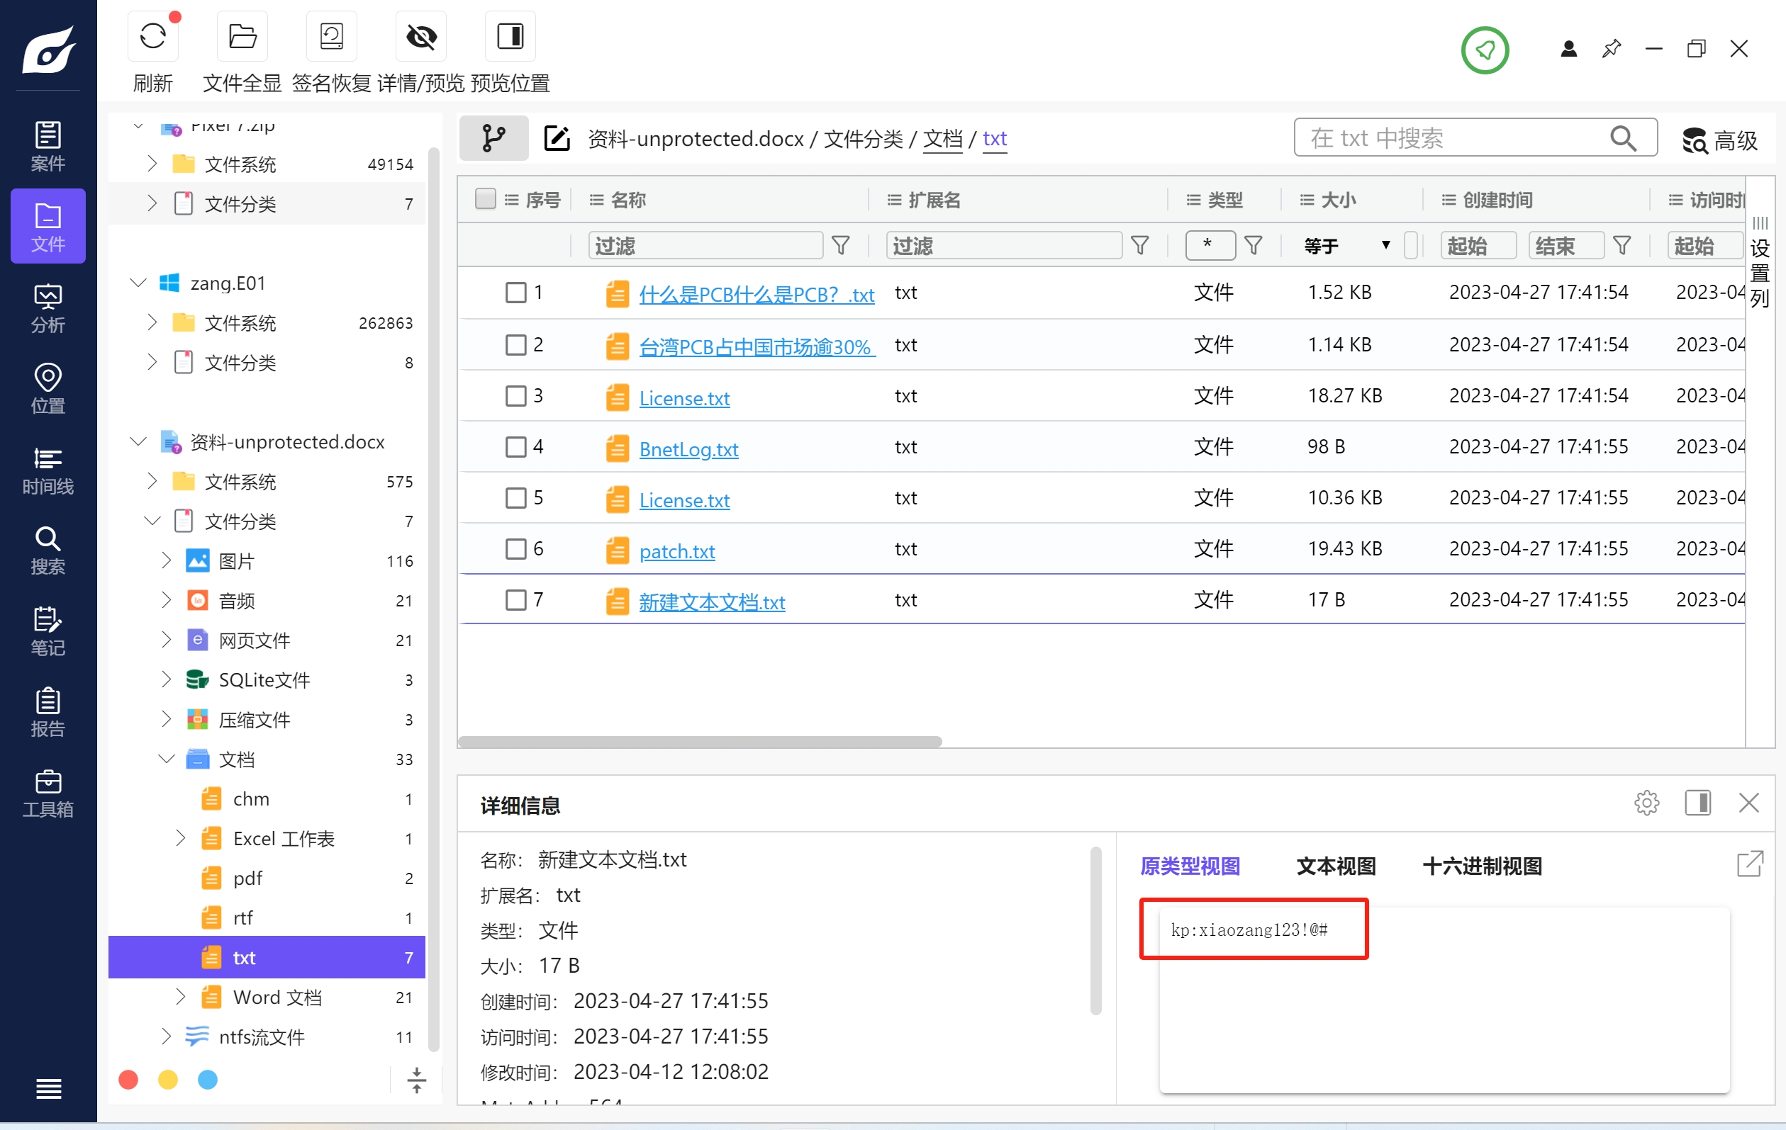Check the row 6 checkbox
The height and width of the screenshot is (1130, 1786).
tap(515, 548)
